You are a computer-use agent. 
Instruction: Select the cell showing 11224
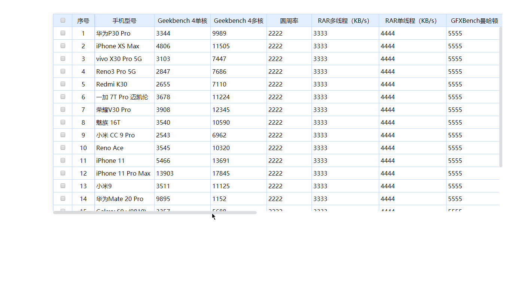pyautogui.click(x=238, y=97)
